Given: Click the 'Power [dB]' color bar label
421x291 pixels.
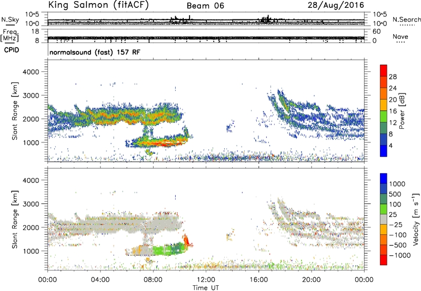Looking at the screenshot, I should point(402,111).
